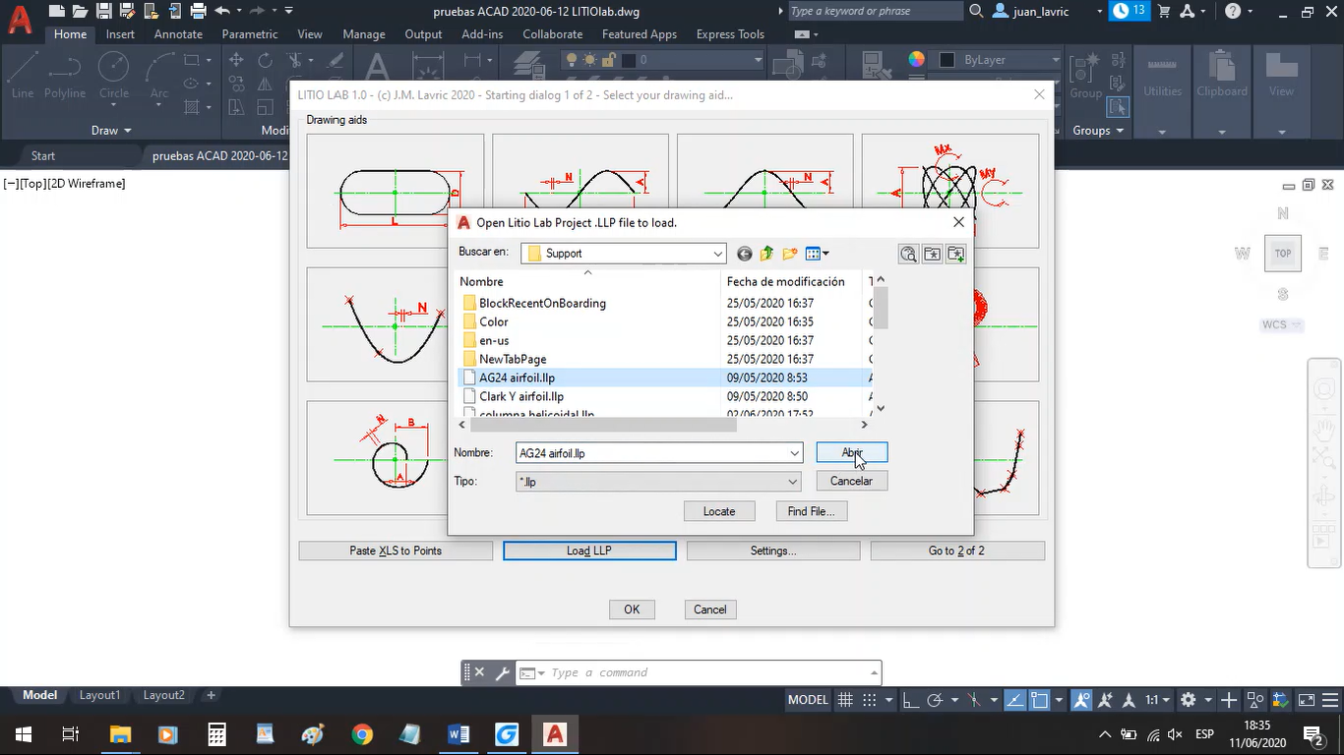Open the Nombre filename dropdown arrow
The width and height of the screenshot is (1344, 755).
tap(795, 453)
